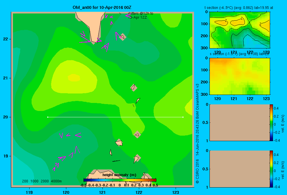Click longitude axis label 120 on the main map

click(x=66, y=192)
